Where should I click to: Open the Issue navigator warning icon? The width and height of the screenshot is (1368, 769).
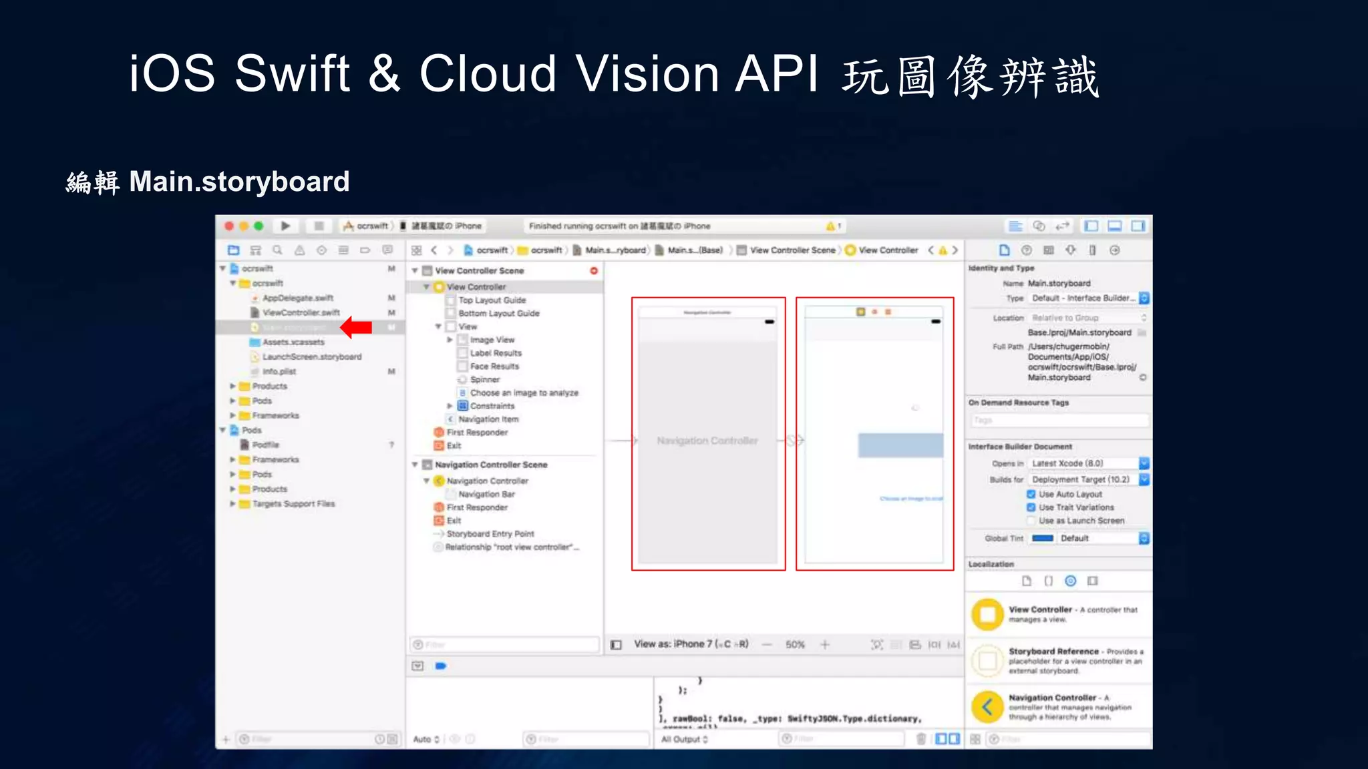point(300,250)
